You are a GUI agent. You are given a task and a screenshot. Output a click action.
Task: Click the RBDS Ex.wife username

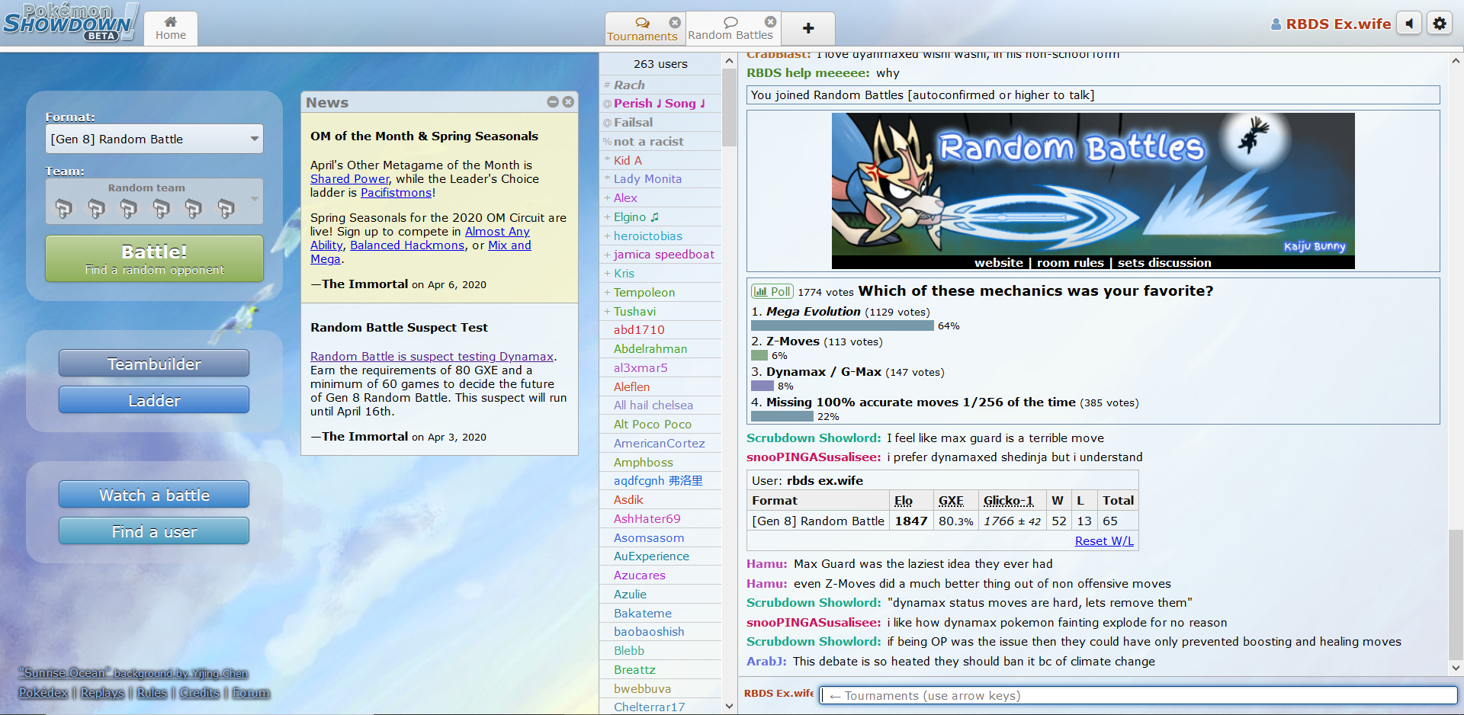tap(1331, 24)
